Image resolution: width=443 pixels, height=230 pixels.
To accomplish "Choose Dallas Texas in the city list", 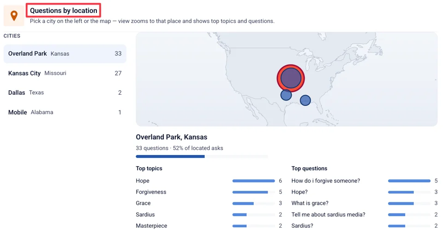I will pos(65,92).
